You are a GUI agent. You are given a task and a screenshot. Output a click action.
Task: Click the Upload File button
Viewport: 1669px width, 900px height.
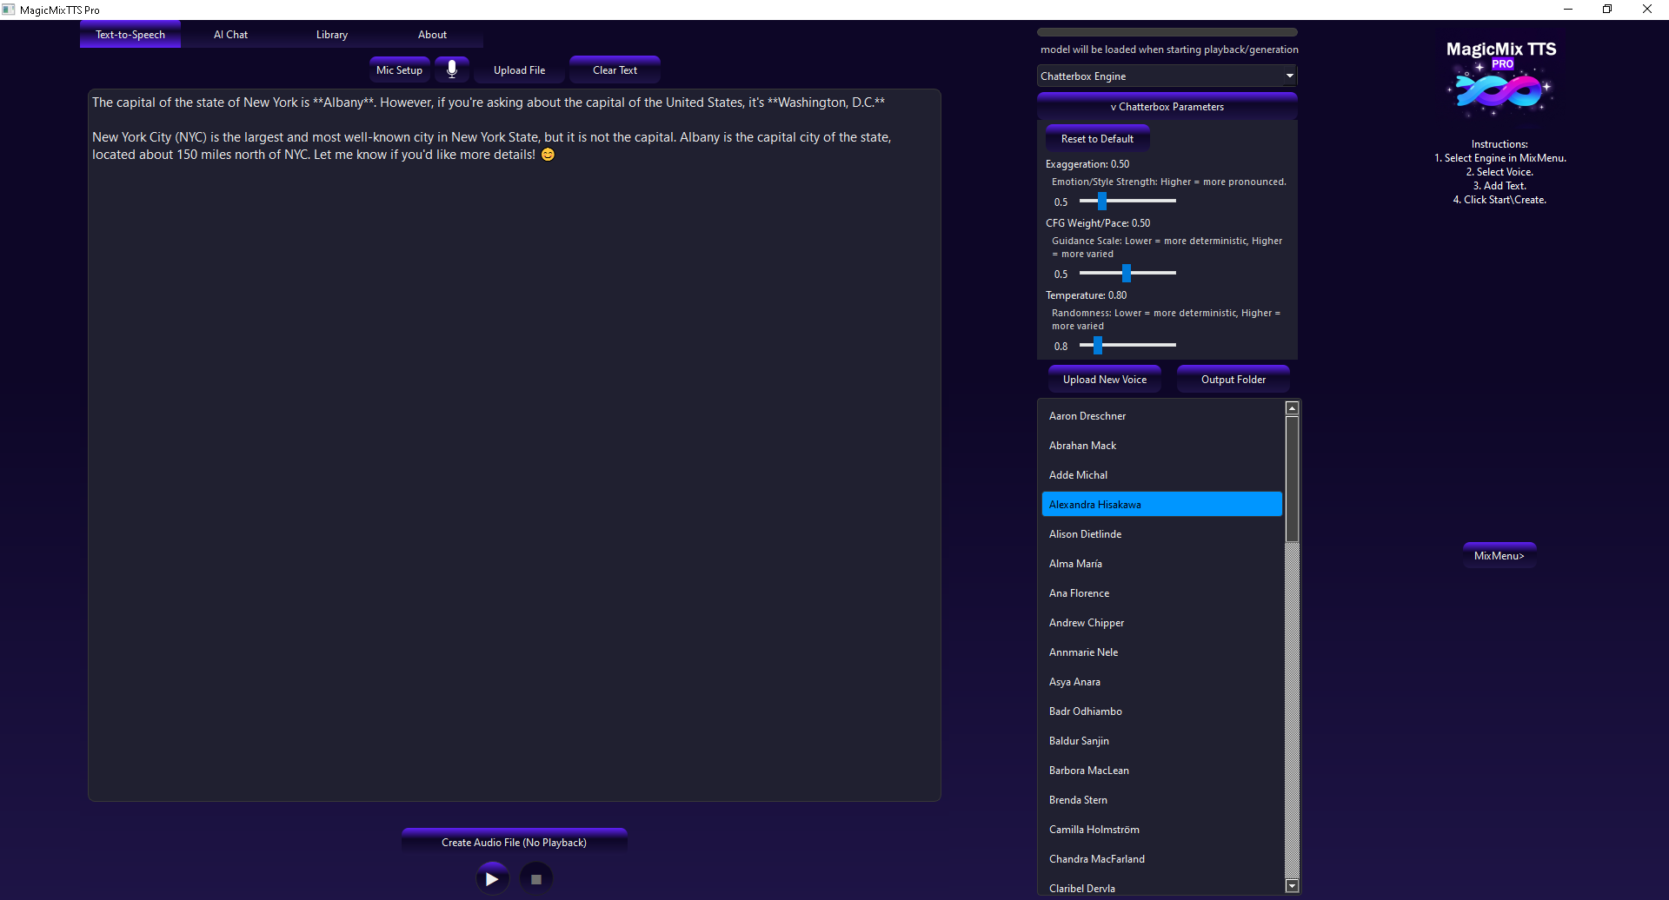(520, 69)
